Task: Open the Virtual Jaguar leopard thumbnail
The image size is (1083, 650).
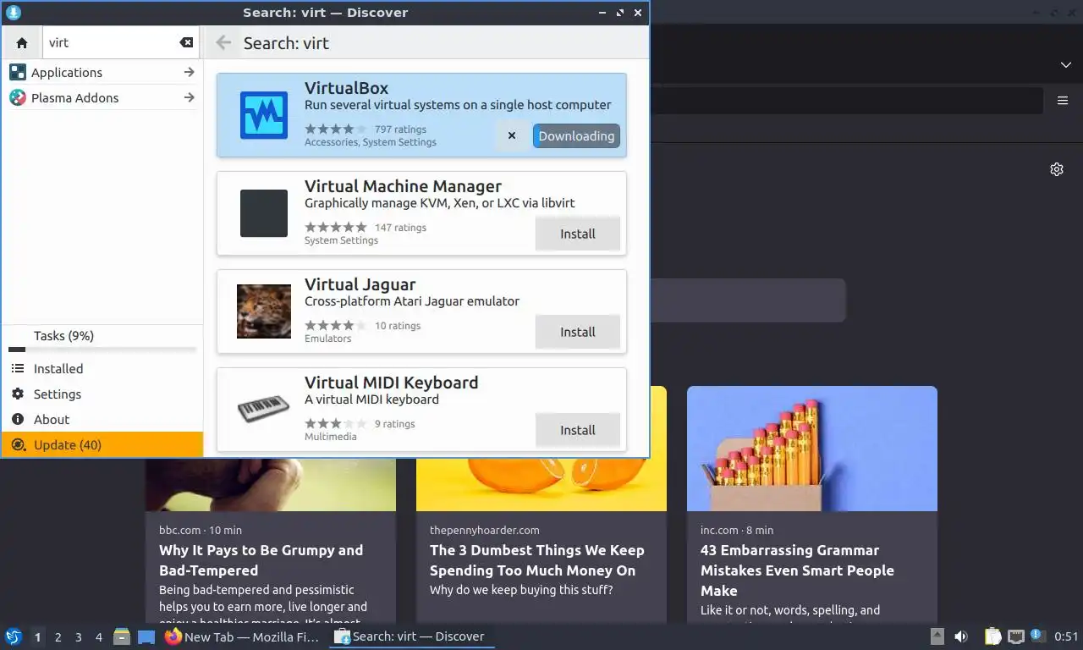Action: pyautogui.click(x=263, y=311)
